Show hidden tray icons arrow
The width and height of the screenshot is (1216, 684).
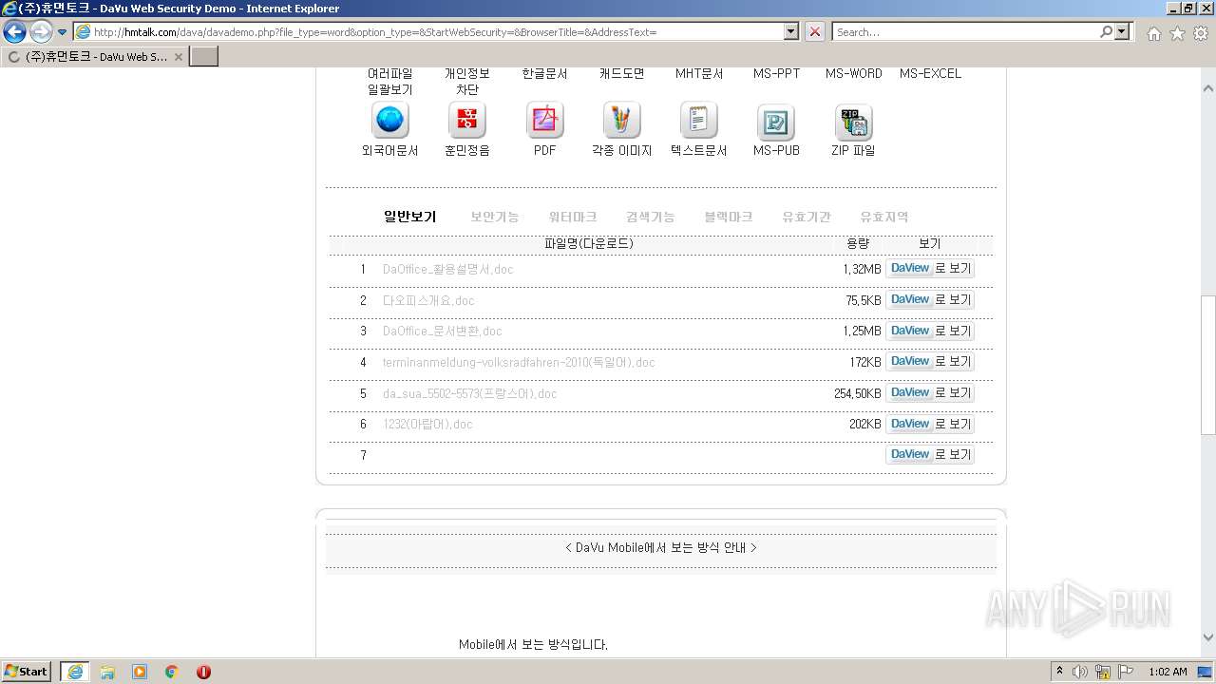(x=1059, y=671)
